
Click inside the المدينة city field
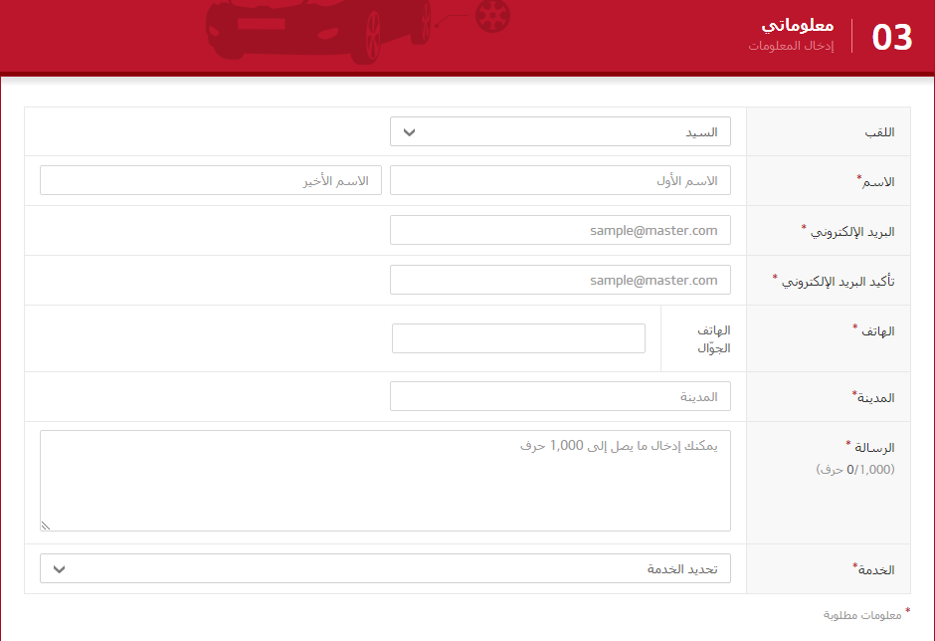point(560,396)
